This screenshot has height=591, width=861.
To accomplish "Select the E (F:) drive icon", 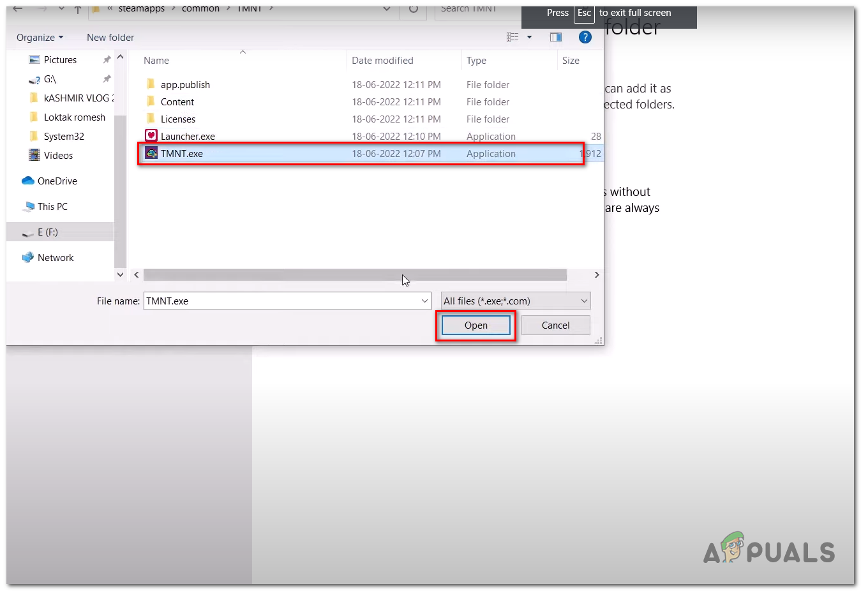I will 28,232.
